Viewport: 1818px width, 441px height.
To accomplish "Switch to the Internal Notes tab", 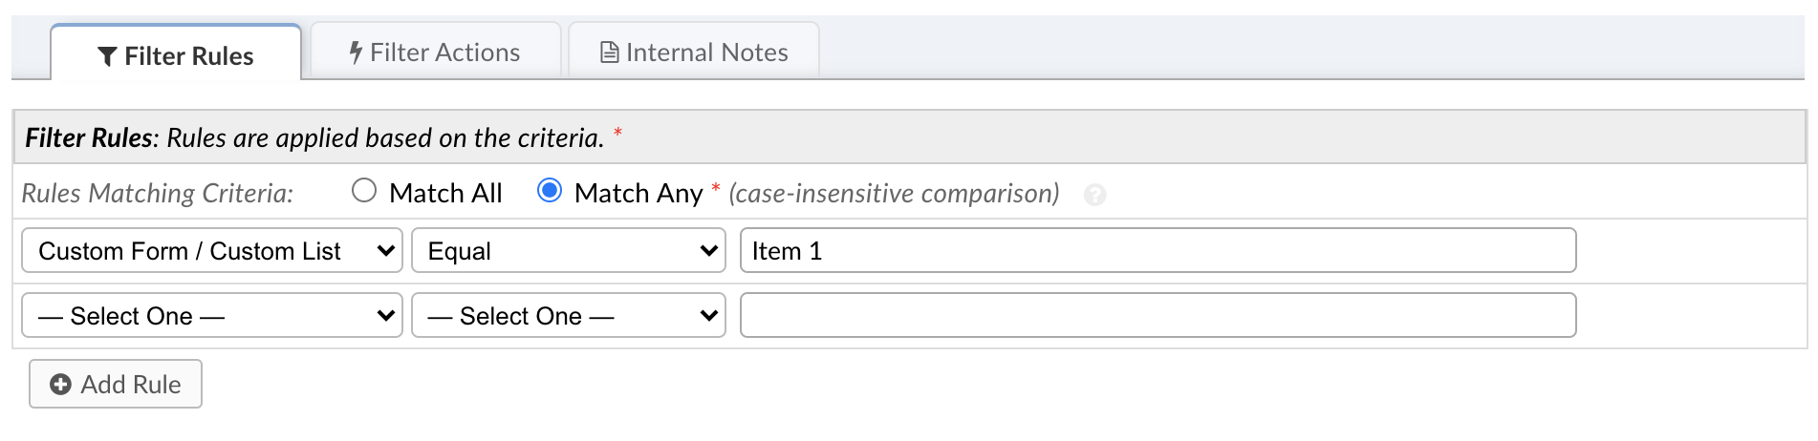I will click(x=694, y=52).
